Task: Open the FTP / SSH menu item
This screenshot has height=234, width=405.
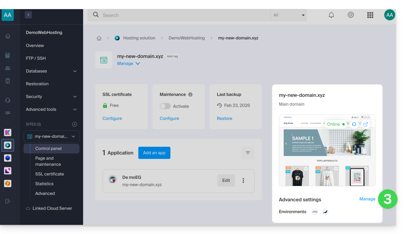Action: point(36,58)
